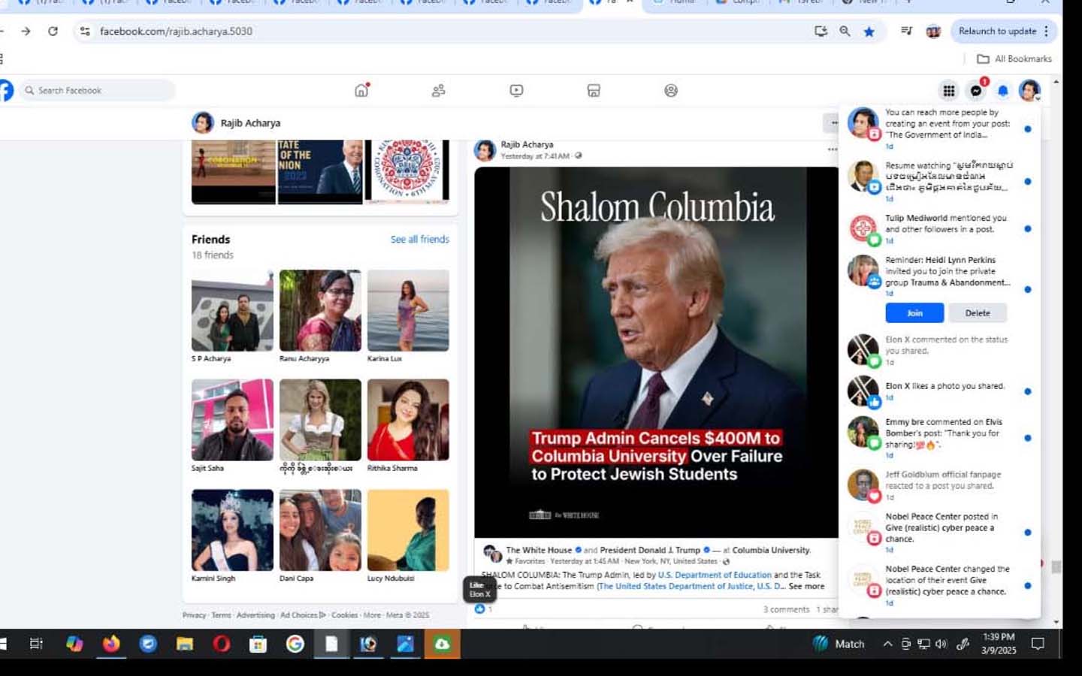Open Kamini Singh friend thumbnail
Screen dimensions: 1082x676
click(x=232, y=530)
